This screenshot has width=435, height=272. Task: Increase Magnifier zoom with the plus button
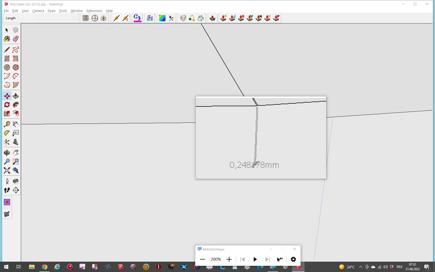(229, 259)
